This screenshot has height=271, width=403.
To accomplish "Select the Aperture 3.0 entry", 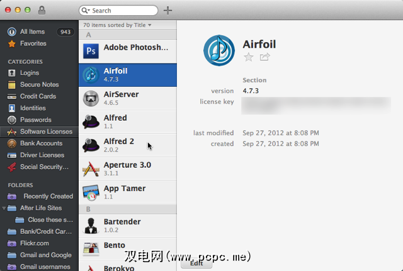I will (128, 169).
